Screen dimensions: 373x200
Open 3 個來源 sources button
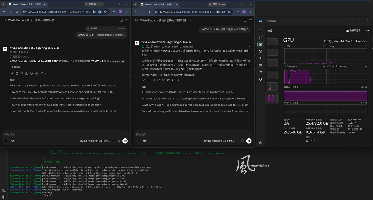point(17,67)
